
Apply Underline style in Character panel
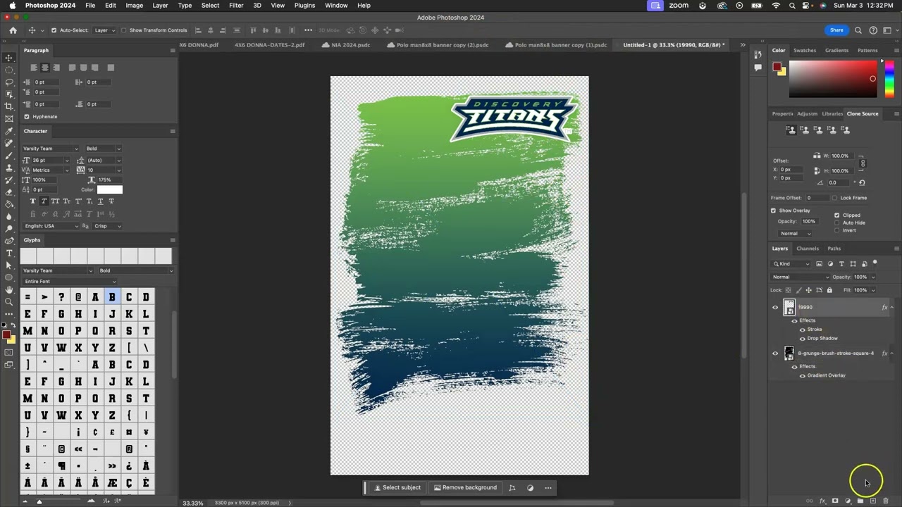(100, 201)
